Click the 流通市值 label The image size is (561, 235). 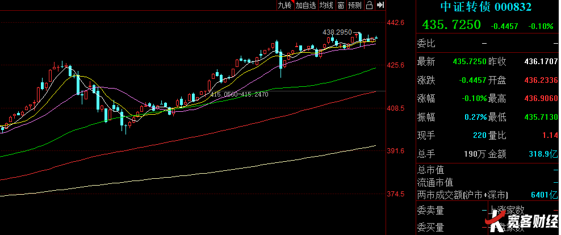[x=436, y=182]
